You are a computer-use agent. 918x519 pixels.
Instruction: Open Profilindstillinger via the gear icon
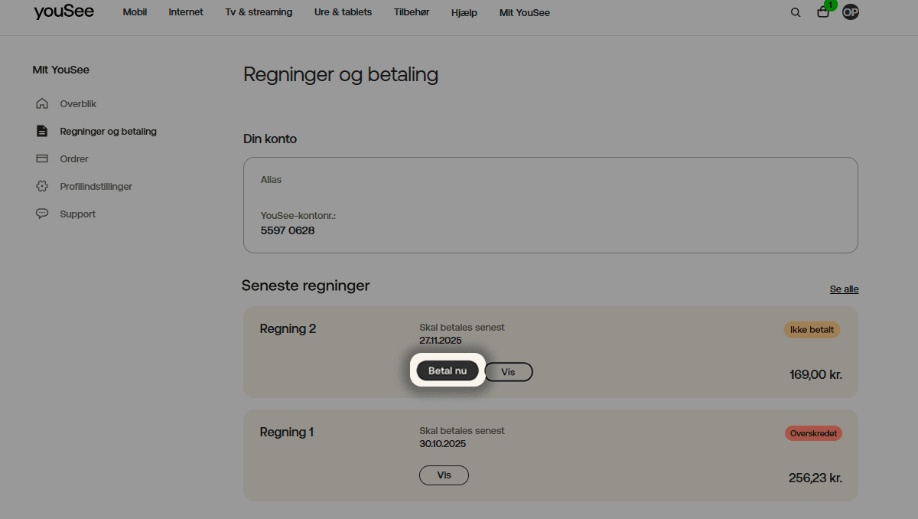click(42, 186)
